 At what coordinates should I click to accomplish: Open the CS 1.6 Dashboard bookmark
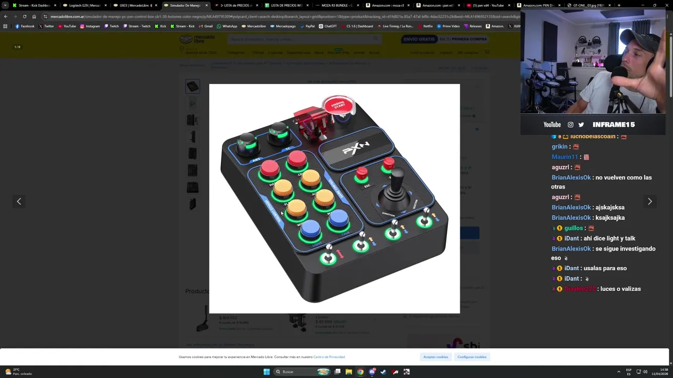tap(357, 26)
